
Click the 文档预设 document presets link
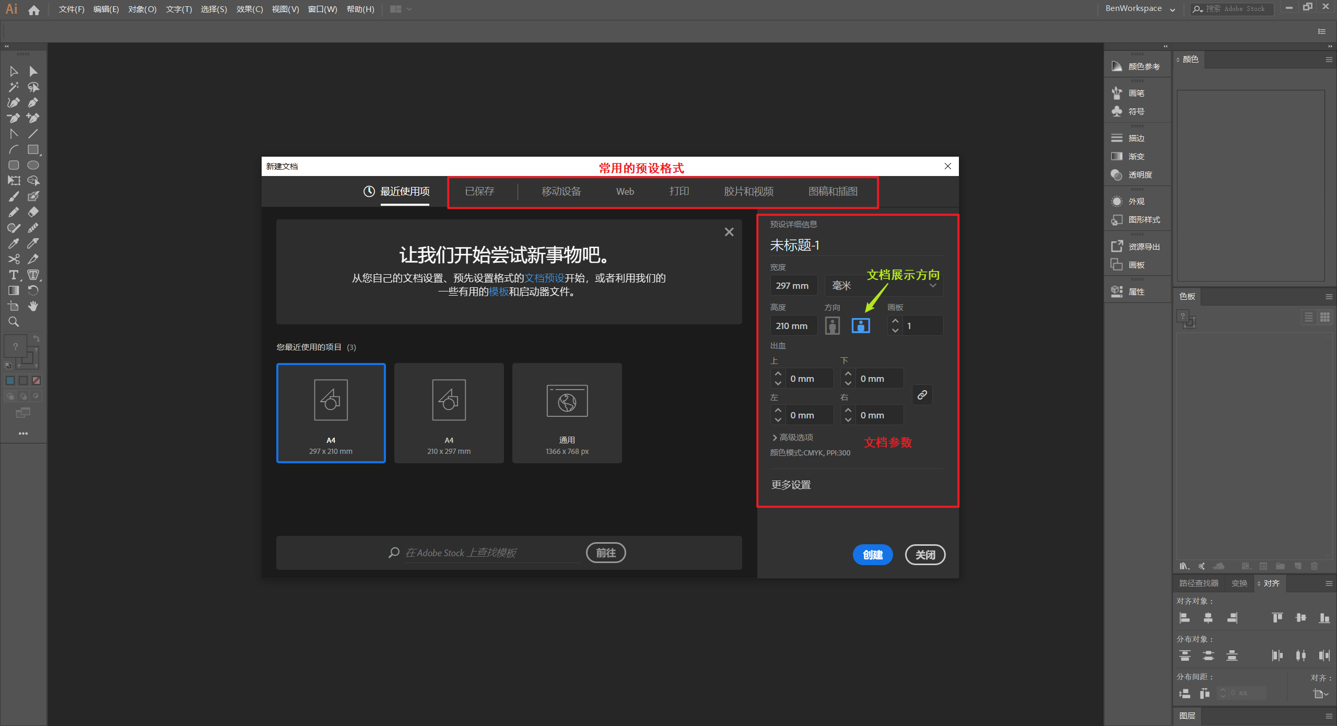pos(544,278)
